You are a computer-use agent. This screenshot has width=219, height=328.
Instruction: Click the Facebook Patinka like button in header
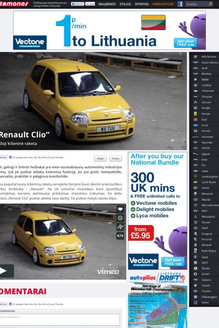coord(78,4)
